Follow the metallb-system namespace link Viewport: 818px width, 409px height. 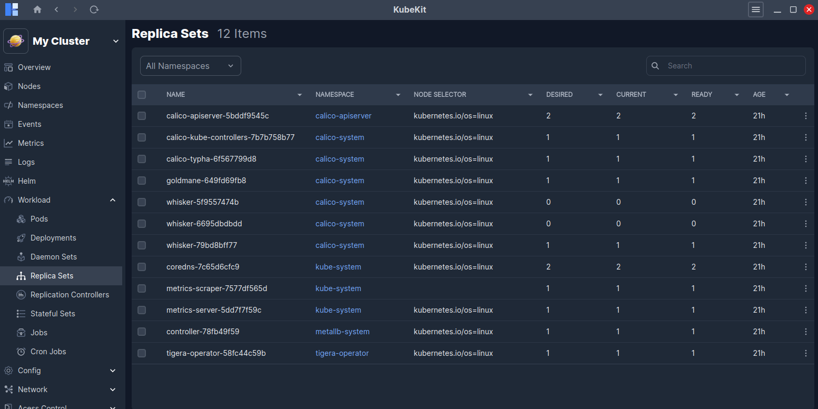point(342,332)
